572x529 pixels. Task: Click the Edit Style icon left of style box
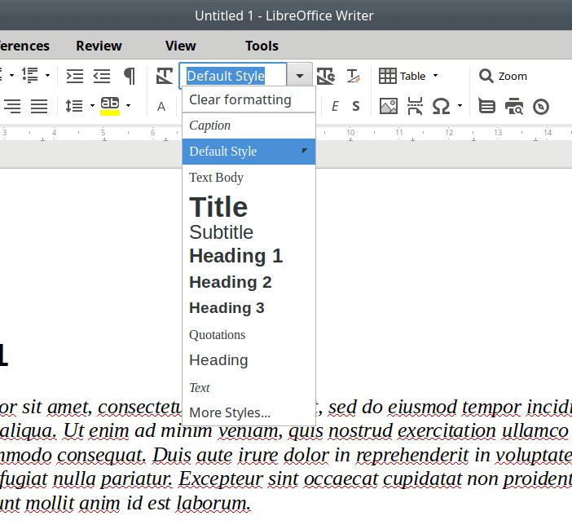tap(165, 76)
